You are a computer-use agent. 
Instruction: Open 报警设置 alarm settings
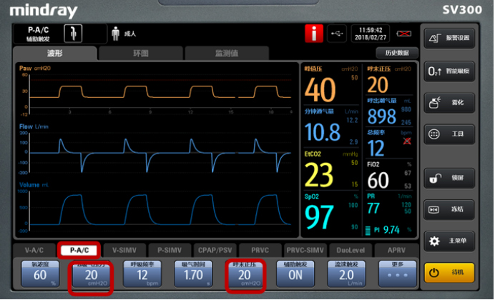449,38
